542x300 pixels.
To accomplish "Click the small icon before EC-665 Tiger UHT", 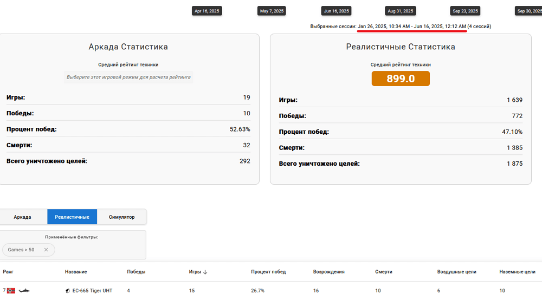I will click(x=68, y=291).
